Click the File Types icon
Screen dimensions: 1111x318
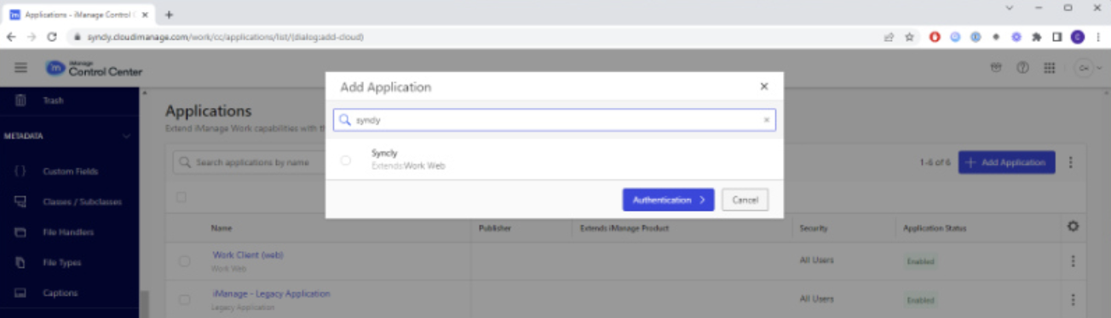(20, 263)
